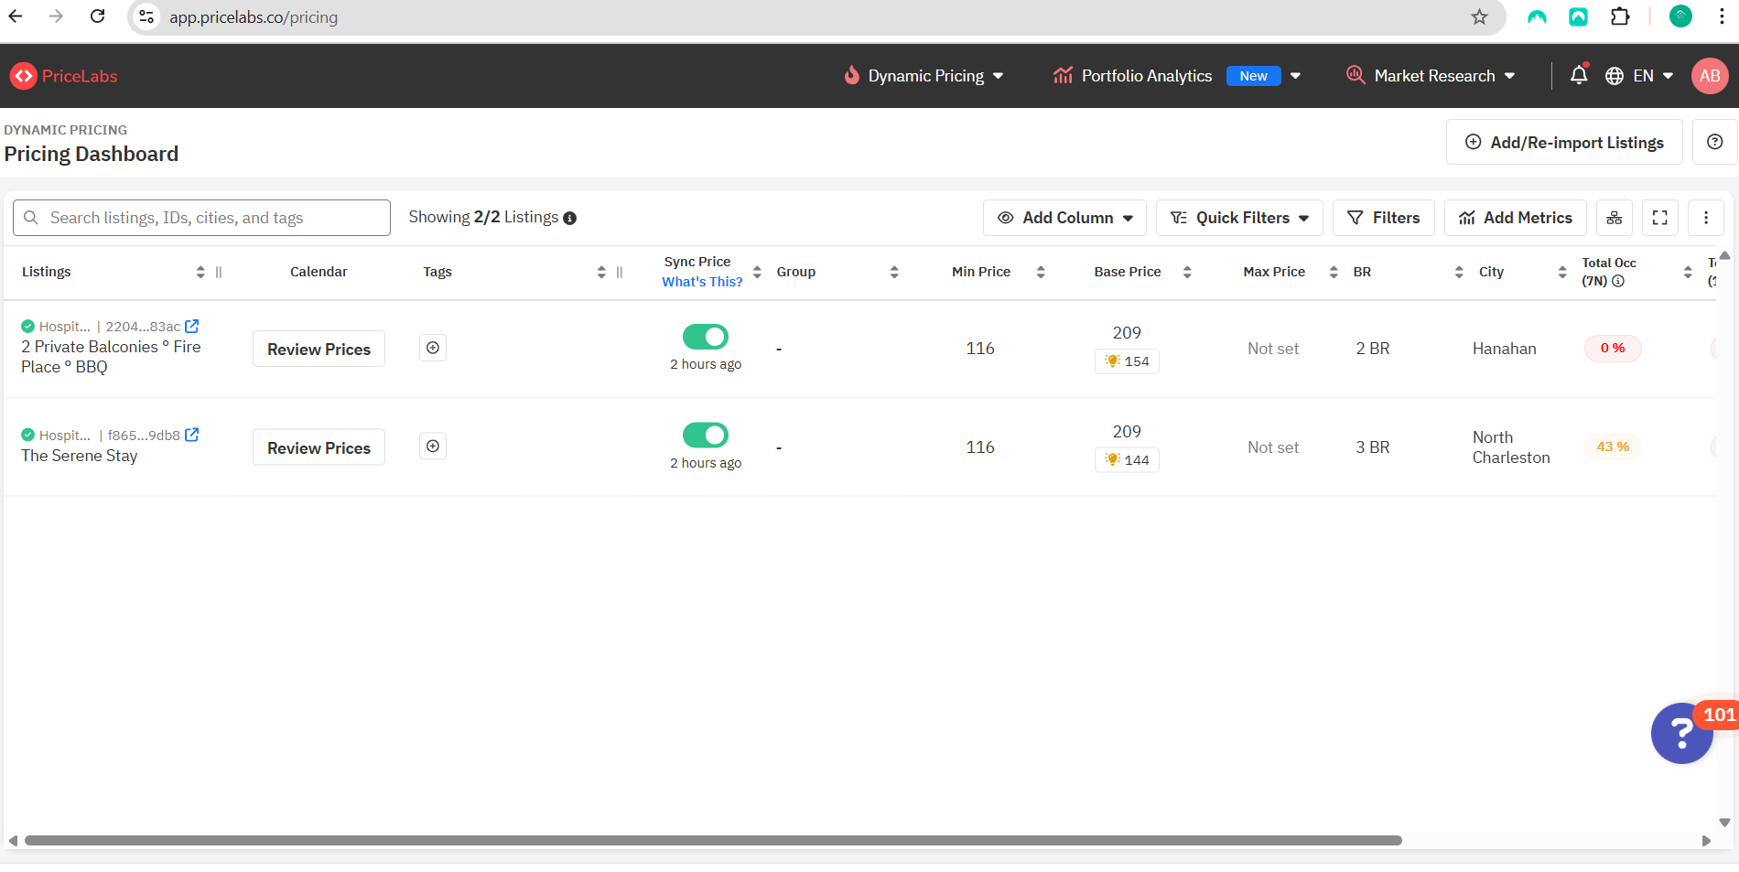Screen dimensions: 1739x872
Task: Open the notifications bell
Action: [1579, 75]
